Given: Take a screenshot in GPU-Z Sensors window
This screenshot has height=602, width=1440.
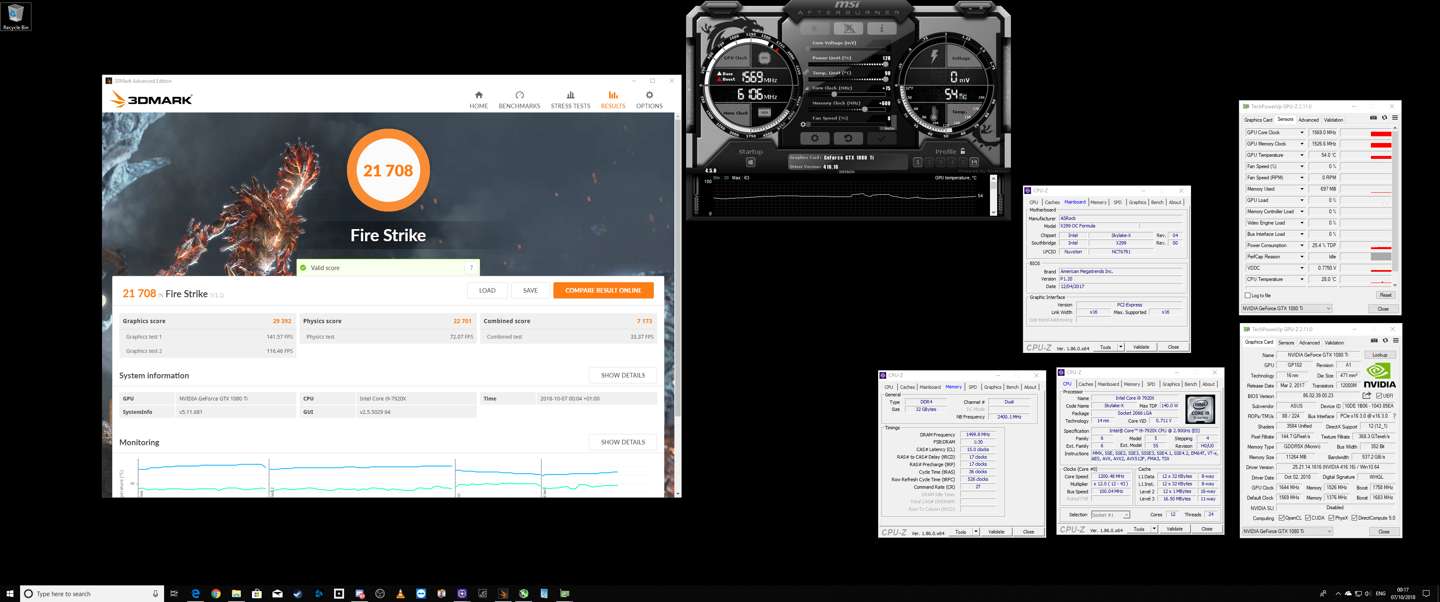Looking at the screenshot, I should (1373, 117).
